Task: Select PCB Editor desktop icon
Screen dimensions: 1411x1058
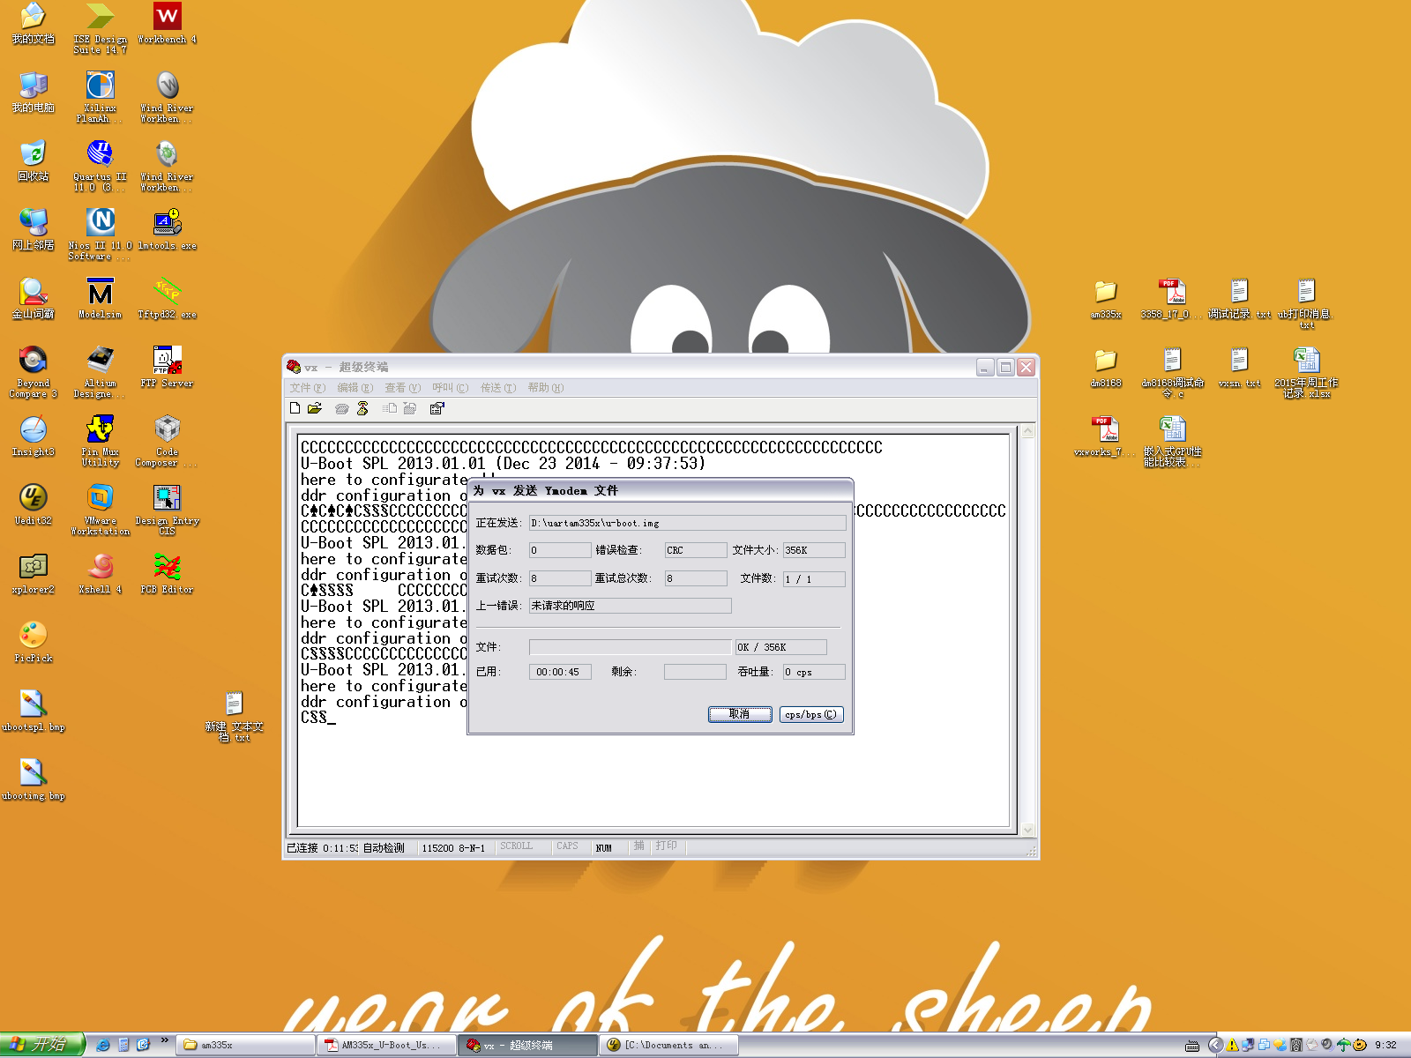Action: point(167,574)
